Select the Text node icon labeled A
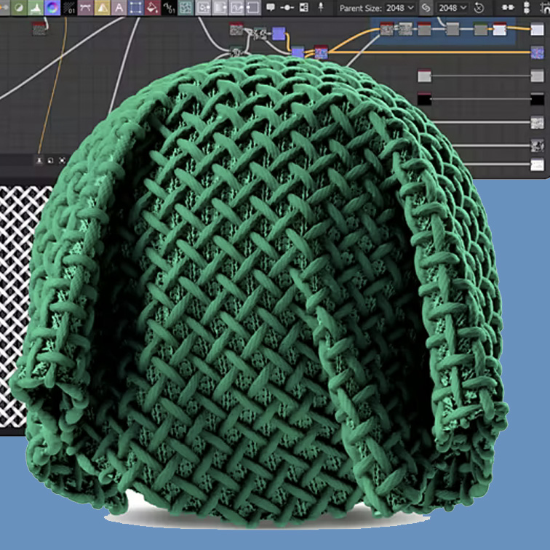 [x=119, y=8]
